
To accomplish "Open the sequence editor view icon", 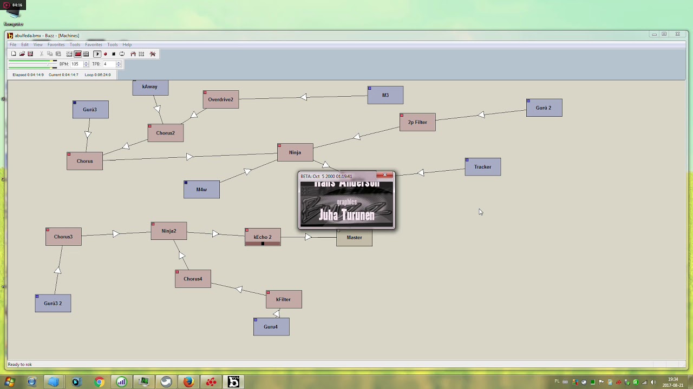I will (86, 54).
